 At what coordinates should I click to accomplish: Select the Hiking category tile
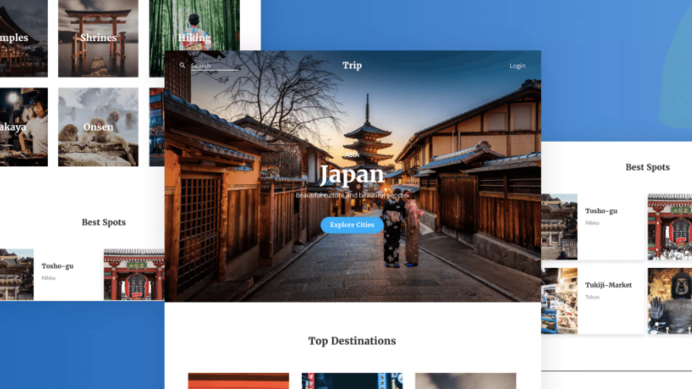tap(194, 38)
